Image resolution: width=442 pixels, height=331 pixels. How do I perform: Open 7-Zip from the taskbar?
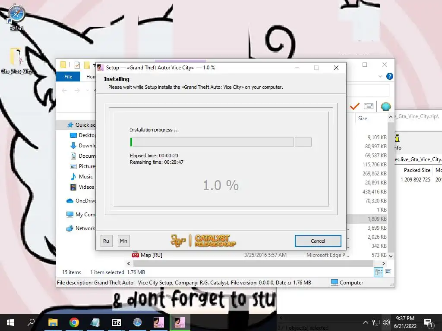(117, 322)
